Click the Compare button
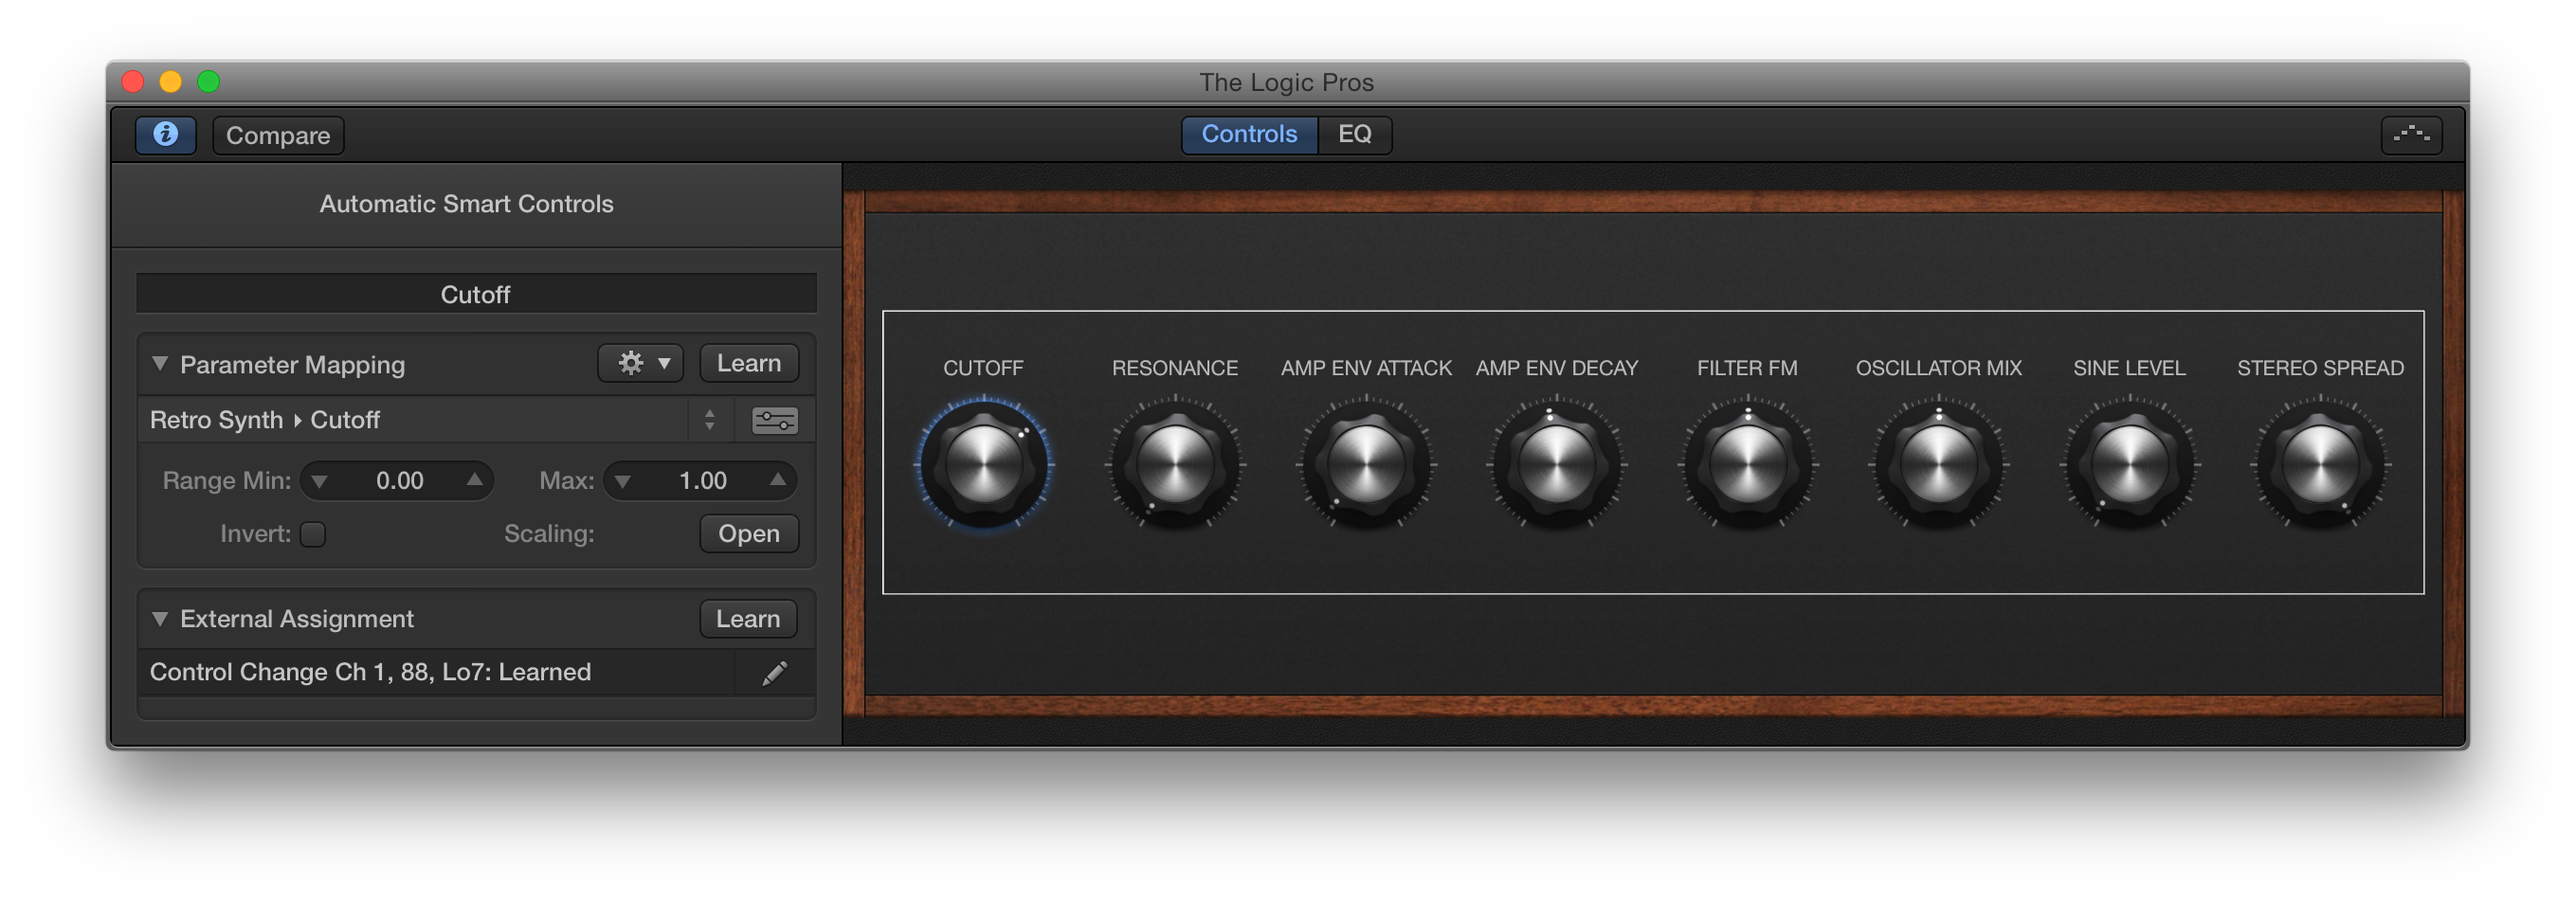 pos(278,135)
